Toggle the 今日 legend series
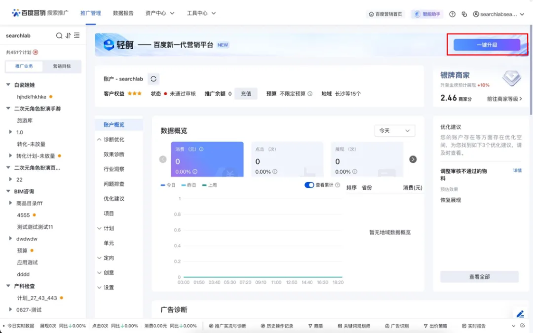The width and height of the screenshot is (533, 333). pos(168,185)
